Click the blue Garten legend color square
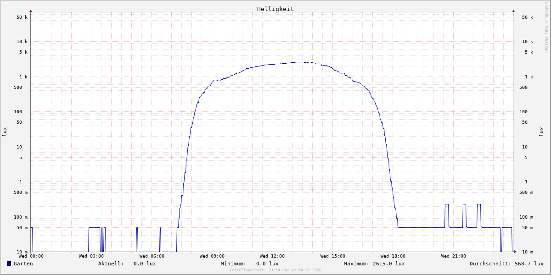 pyautogui.click(x=9, y=264)
